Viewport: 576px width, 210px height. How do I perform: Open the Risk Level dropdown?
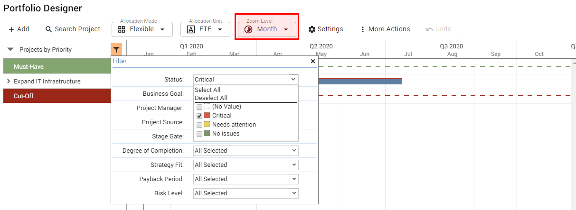294,193
